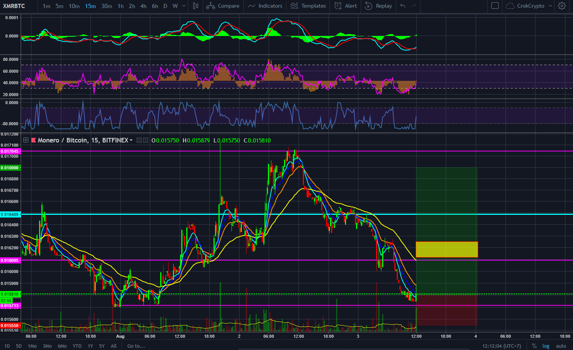Click the Compare symbols icon
Screen dimensions: 573x350
[x=210, y=6]
